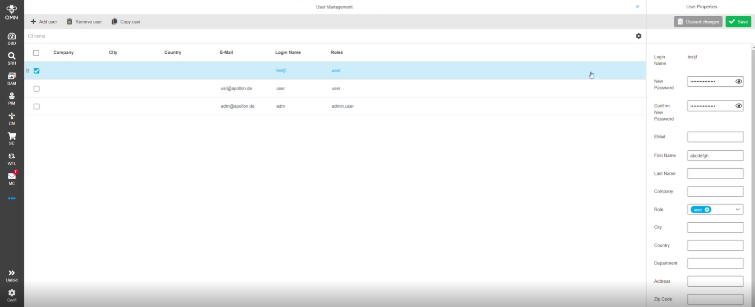Open the WFL workflow module
The height and width of the screenshot is (307, 755).
[x=11, y=158]
